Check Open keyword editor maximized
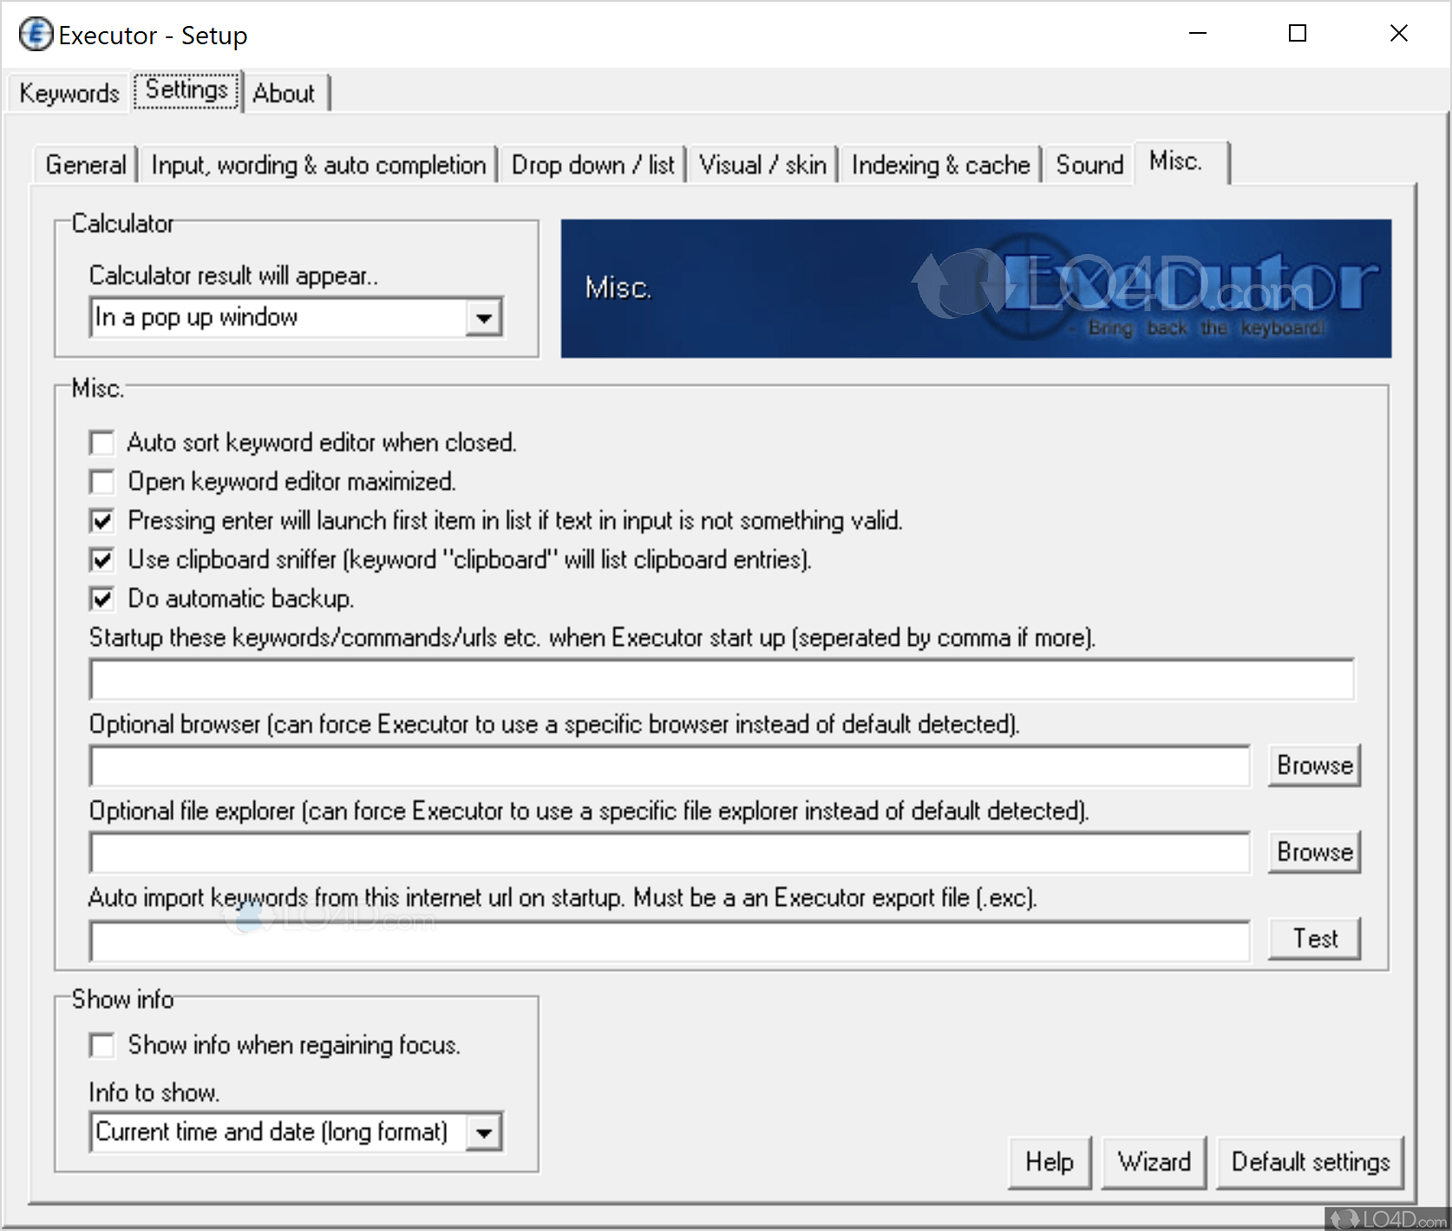This screenshot has width=1452, height=1231. click(102, 482)
